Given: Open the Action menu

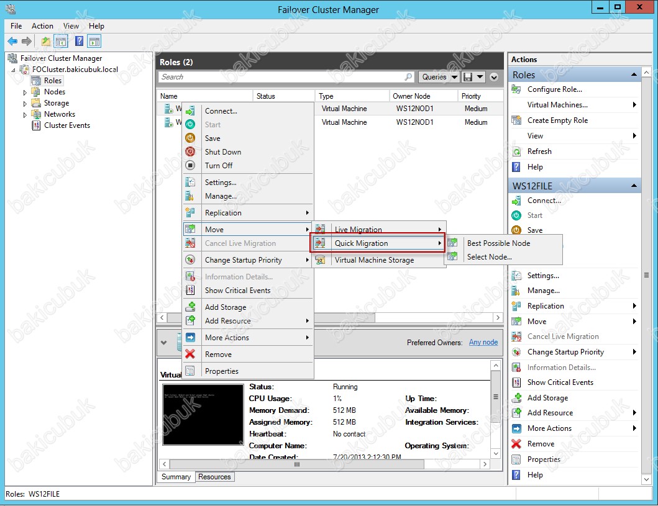Looking at the screenshot, I should tap(42, 26).
